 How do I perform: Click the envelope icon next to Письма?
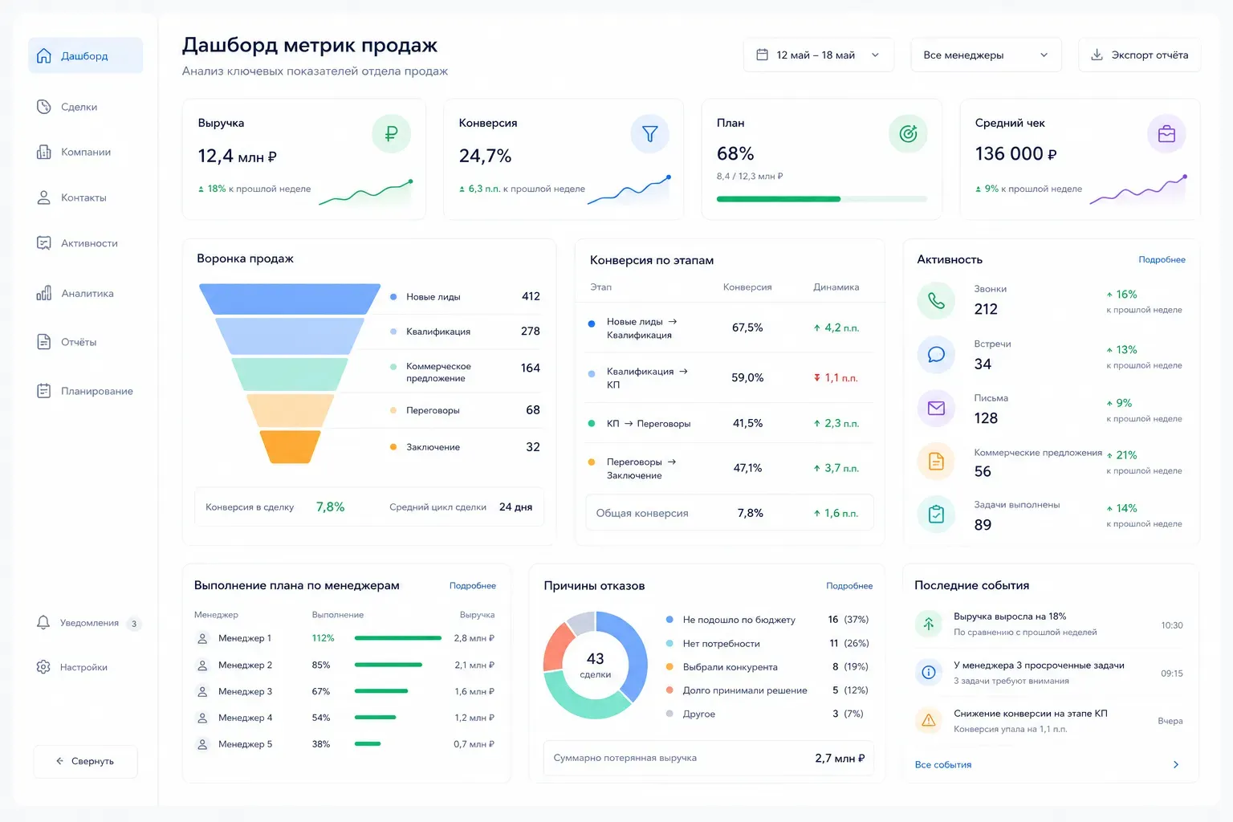click(936, 409)
